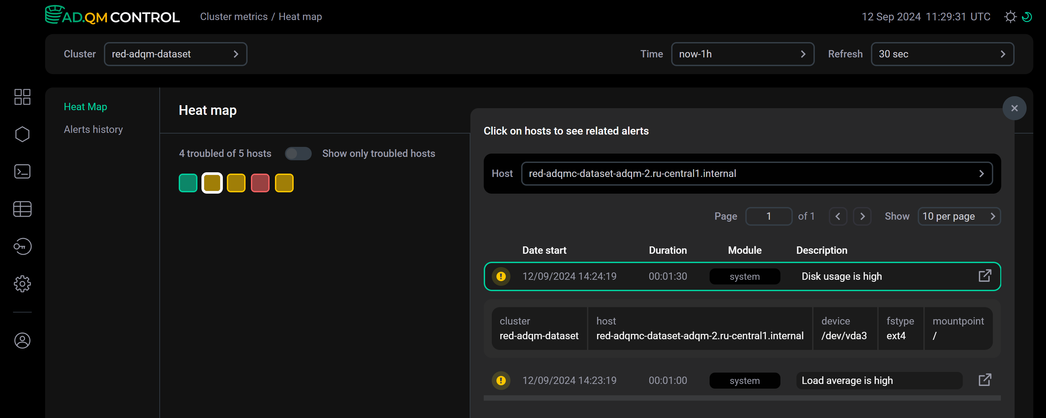Viewport: 1046px width, 418px height.
Task: Open the terminal icon in the sidebar
Action: [x=22, y=172]
